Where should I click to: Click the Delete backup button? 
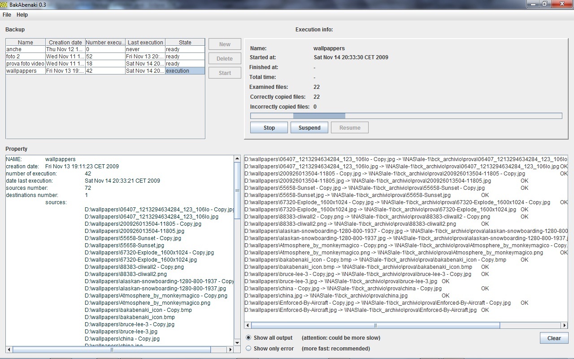225,58
